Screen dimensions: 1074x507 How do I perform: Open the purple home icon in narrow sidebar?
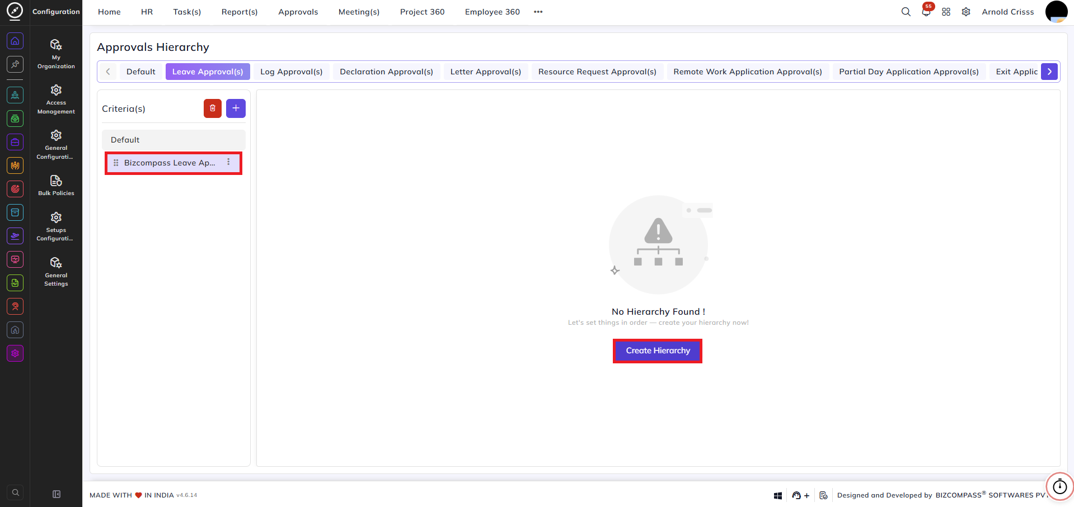pos(15,41)
